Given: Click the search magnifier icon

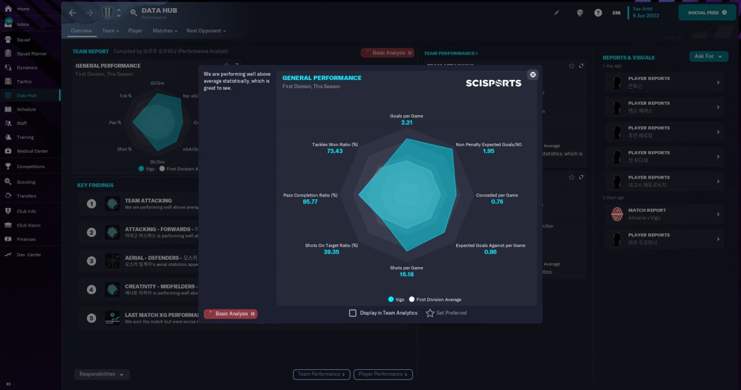Looking at the screenshot, I should 134,13.
